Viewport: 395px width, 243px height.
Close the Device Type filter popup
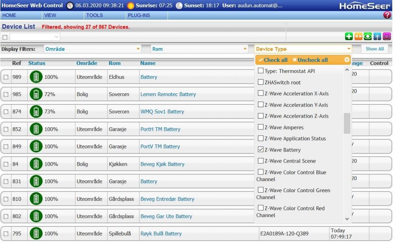click(x=347, y=60)
